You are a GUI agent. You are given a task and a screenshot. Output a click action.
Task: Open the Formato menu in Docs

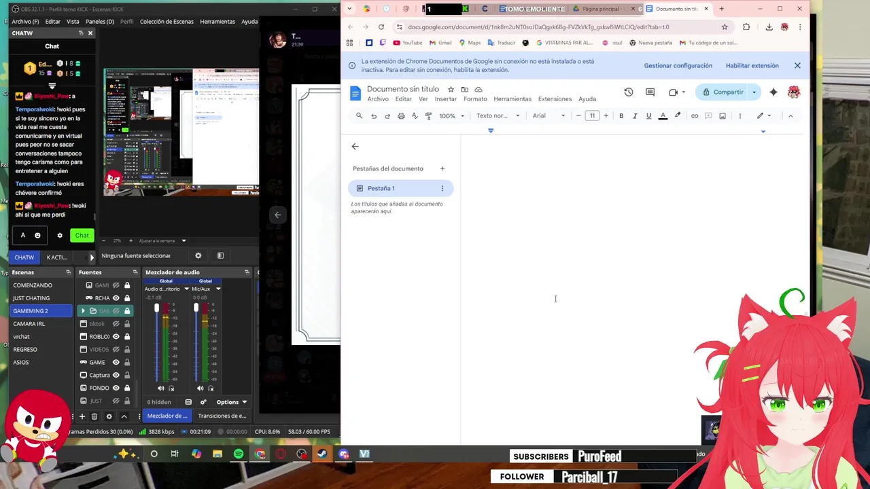[475, 99]
